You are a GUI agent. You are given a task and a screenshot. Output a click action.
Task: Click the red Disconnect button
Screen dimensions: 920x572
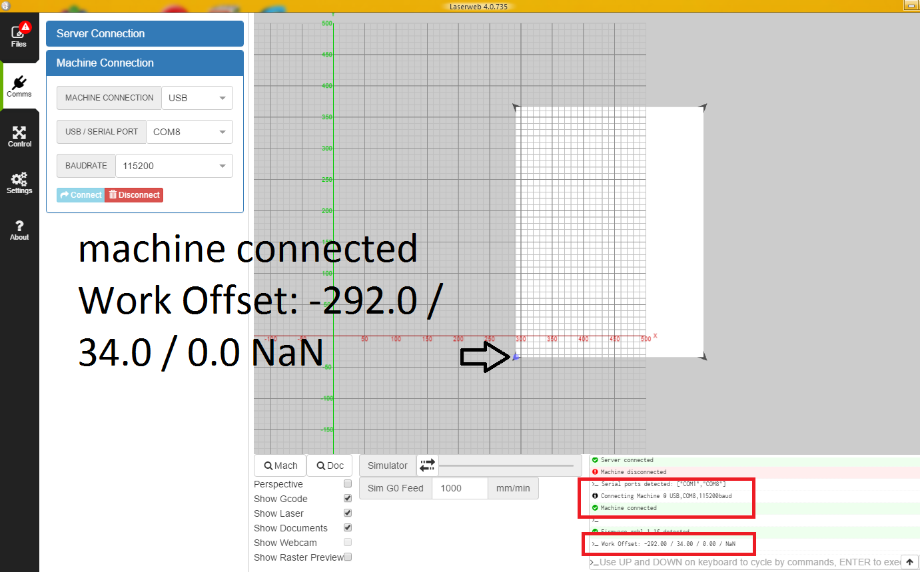(134, 195)
